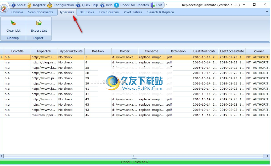Click the Exit label
The width and height of the screenshot is (271, 166).
(159, 5)
